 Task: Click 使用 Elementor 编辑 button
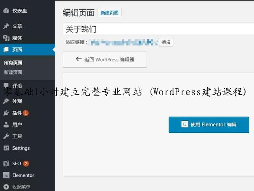point(209,125)
